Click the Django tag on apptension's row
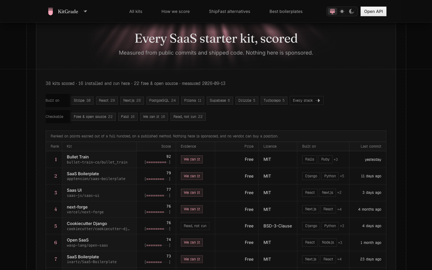Viewport: 432px width, 270px height. [x=311, y=176]
